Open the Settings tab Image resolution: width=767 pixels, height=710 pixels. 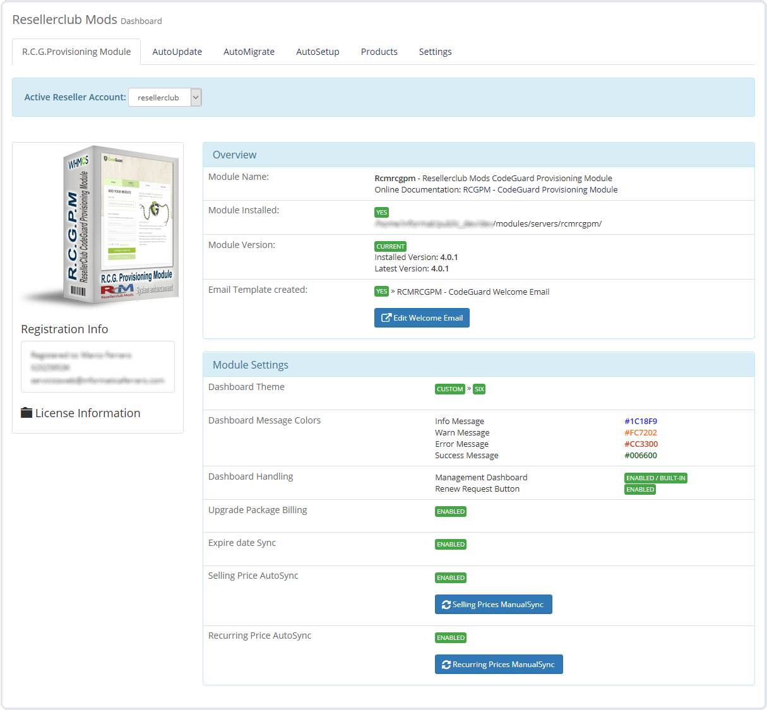[x=435, y=52]
